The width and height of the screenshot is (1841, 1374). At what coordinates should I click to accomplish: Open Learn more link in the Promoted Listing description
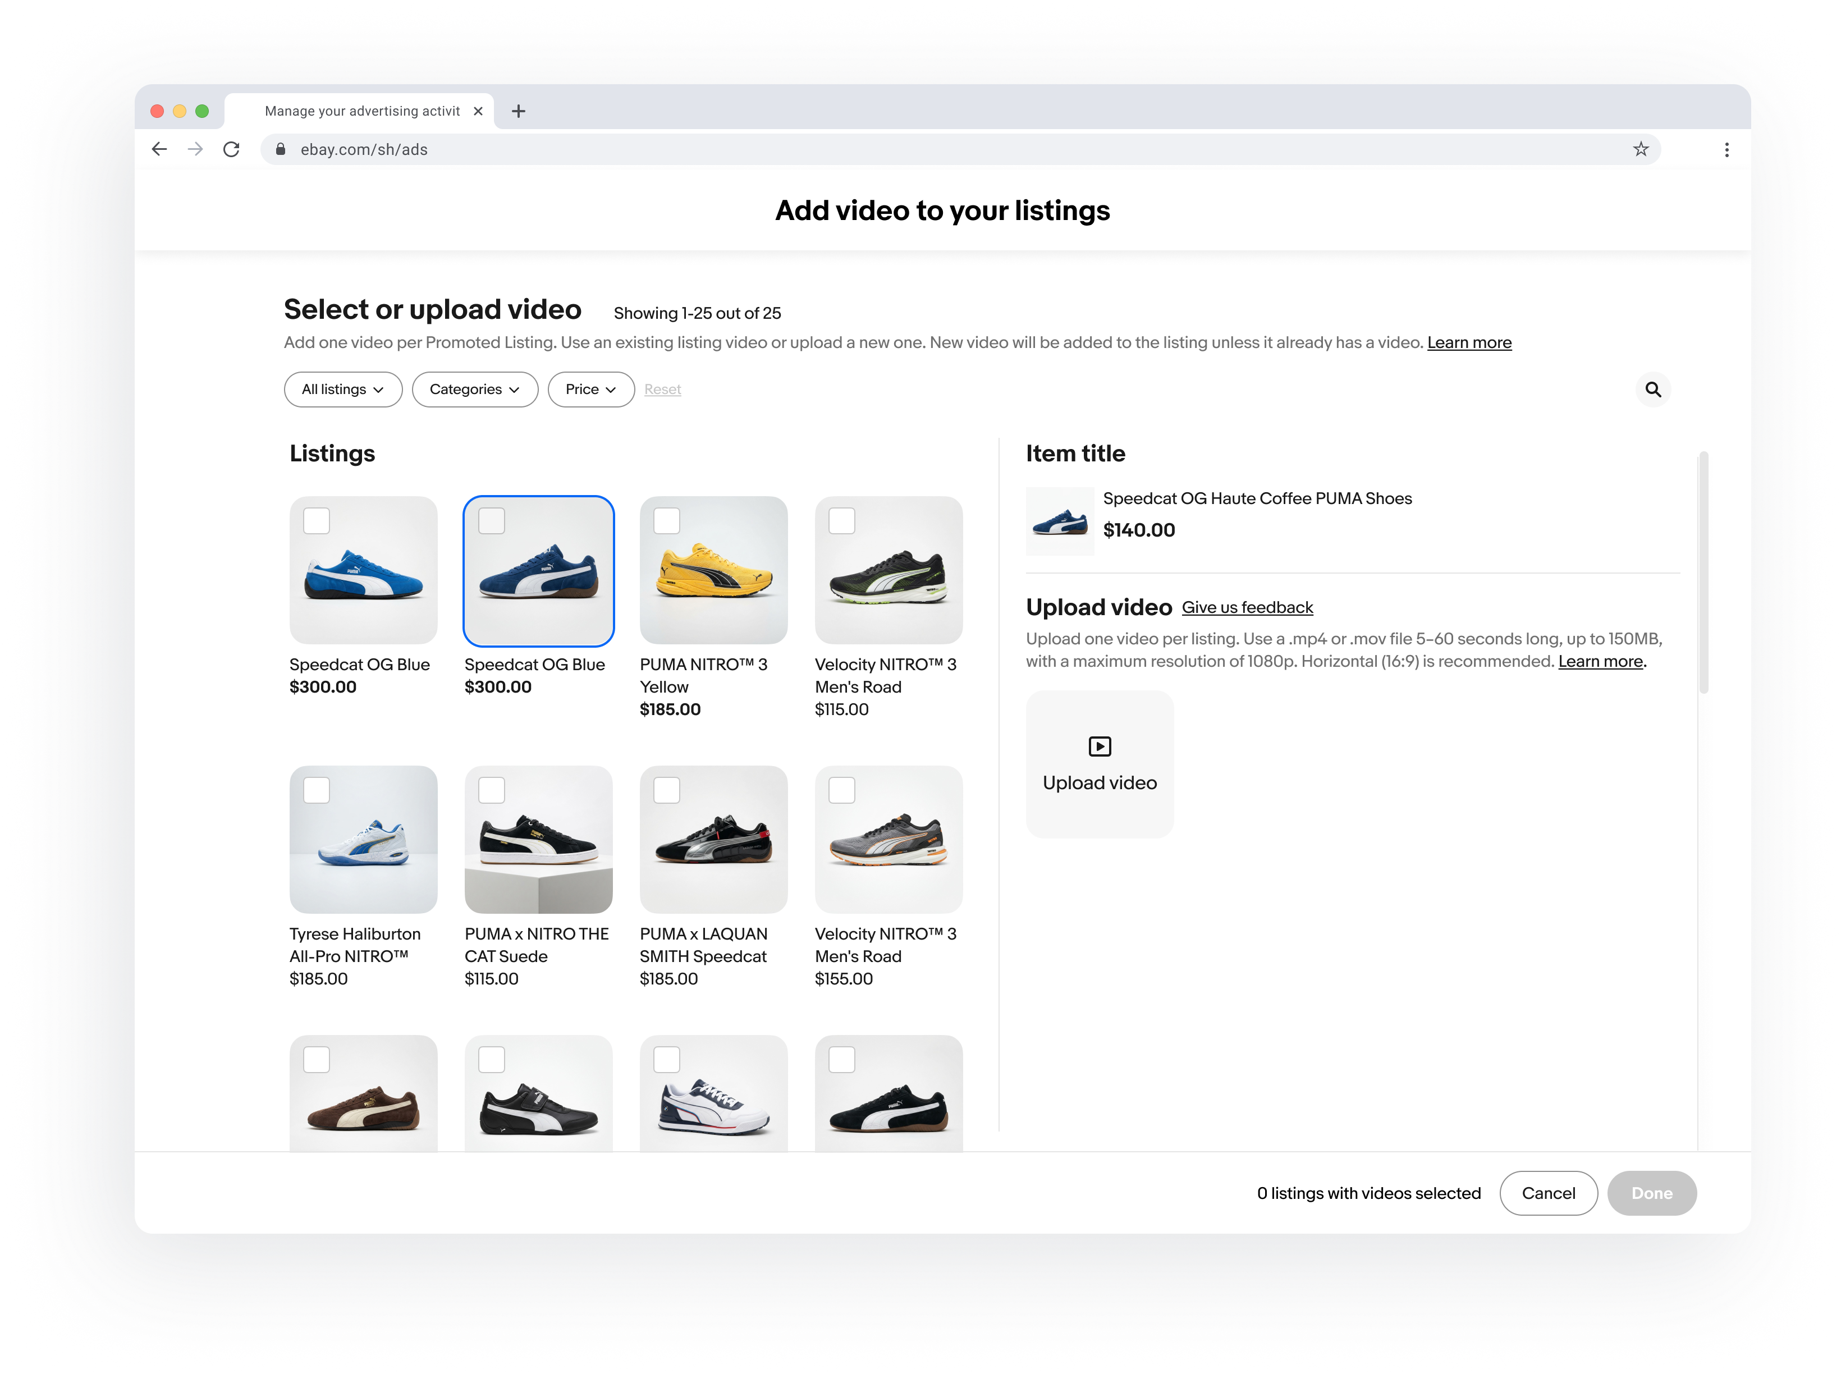click(1468, 343)
